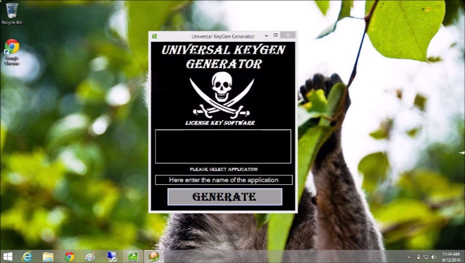This screenshot has height=263, width=465.
Task: Open the volume speaker tray icon
Action: click(x=434, y=257)
